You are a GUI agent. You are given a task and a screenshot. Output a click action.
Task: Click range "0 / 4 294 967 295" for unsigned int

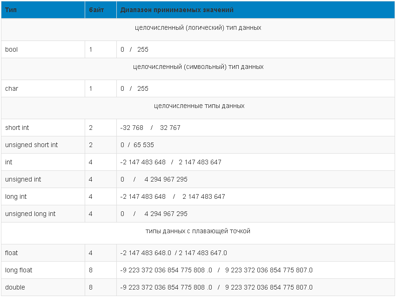154,179
